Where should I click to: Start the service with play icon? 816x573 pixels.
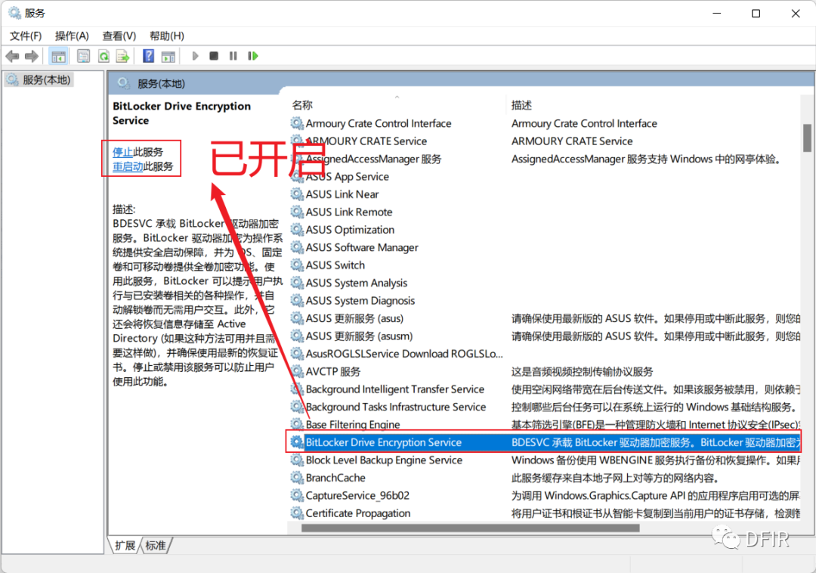tap(195, 56)
